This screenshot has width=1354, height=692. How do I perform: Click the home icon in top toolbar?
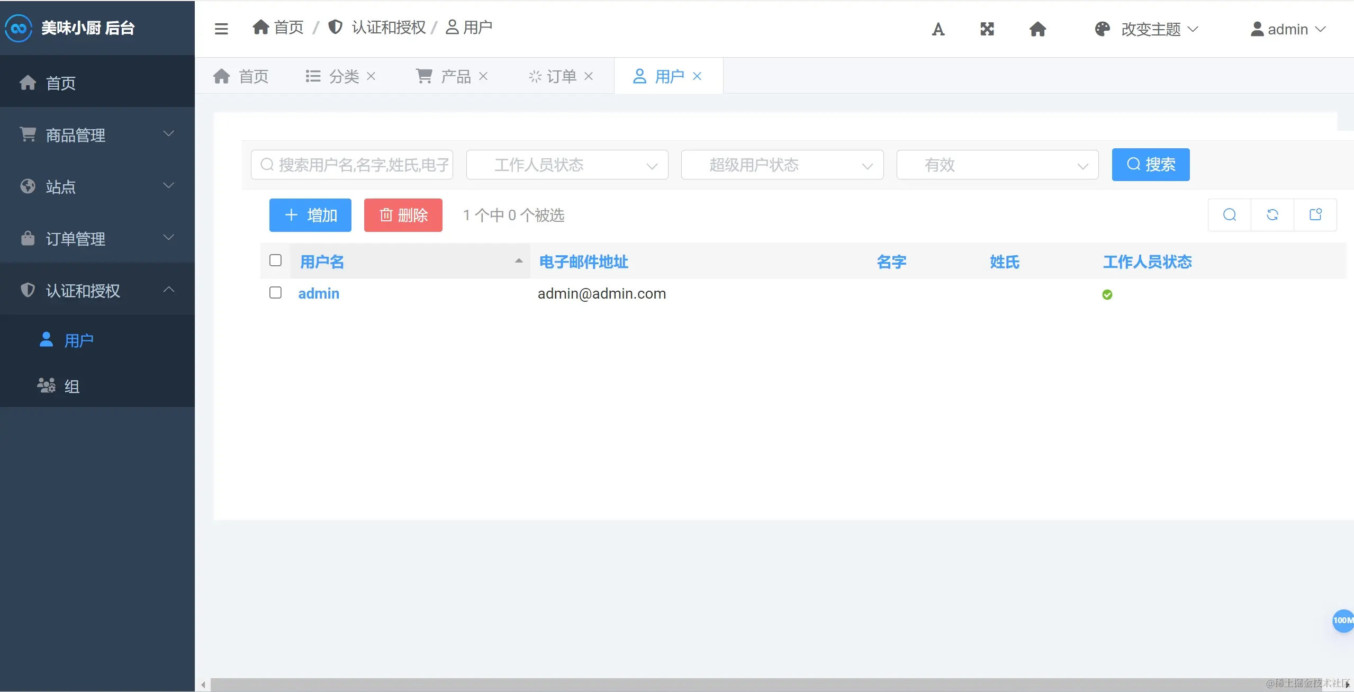point(1037,29)
